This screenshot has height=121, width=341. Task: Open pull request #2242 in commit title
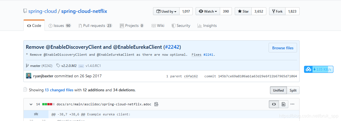tap(172, 47)
